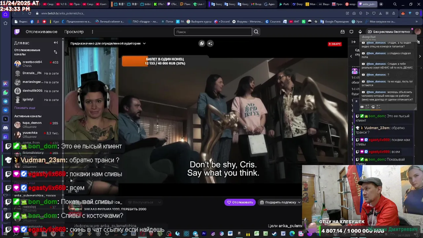Viewport: 423px width, 238px height.
Task: Open the browser downloads icon
Action: (x=380, y=13)
